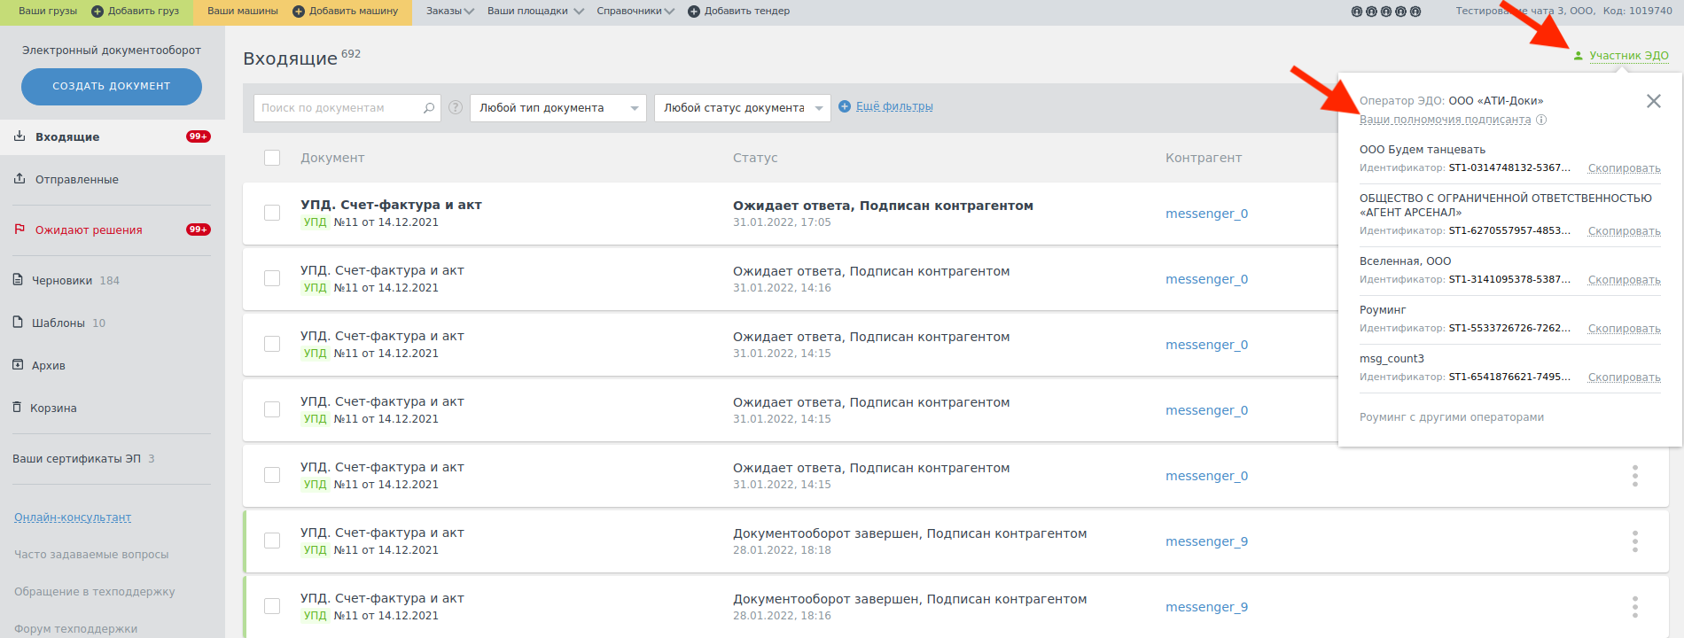Click the Корзина trash icon
Image resolution: width=1684 pixels, height=638 pixels.
17,407
